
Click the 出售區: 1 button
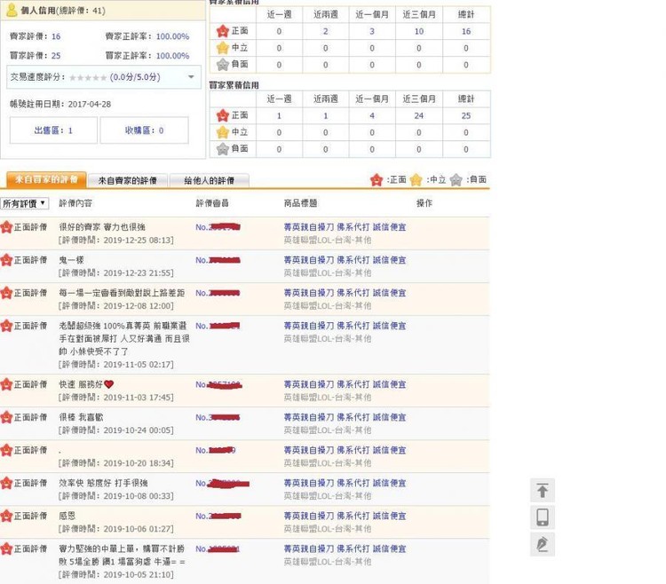point(53,130)
